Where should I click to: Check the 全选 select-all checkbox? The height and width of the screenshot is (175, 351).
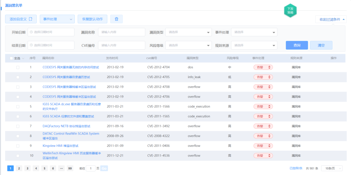point(11,58)
